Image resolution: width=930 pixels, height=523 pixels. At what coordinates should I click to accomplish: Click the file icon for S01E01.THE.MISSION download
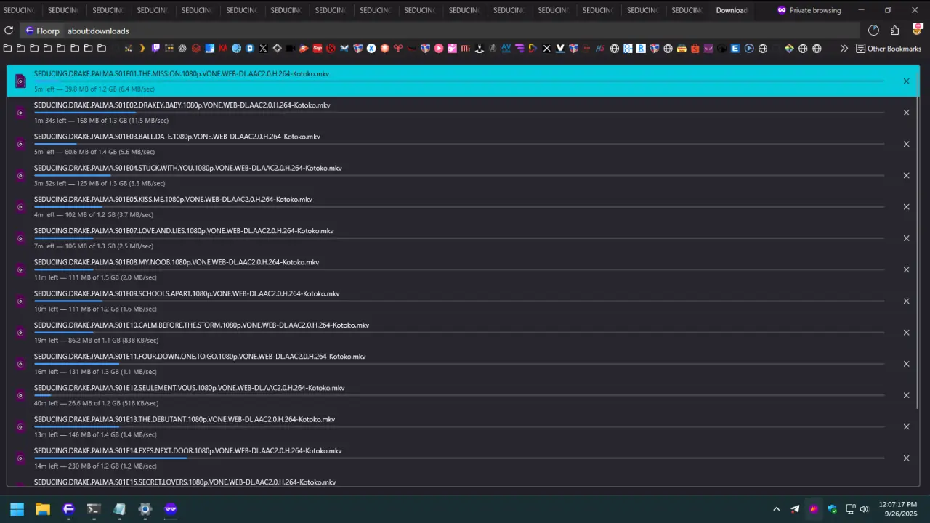[x=20, y=81]
